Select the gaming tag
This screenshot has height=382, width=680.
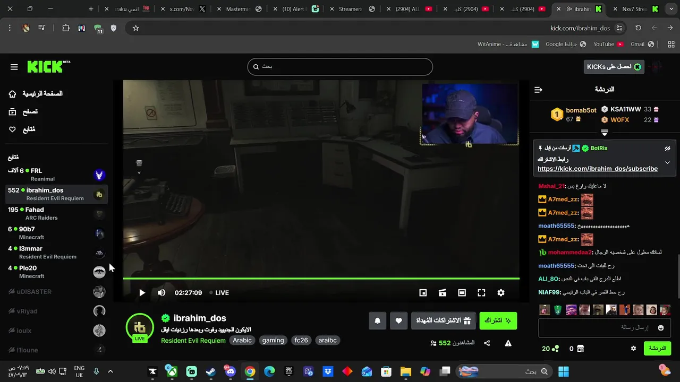point(273,341)
